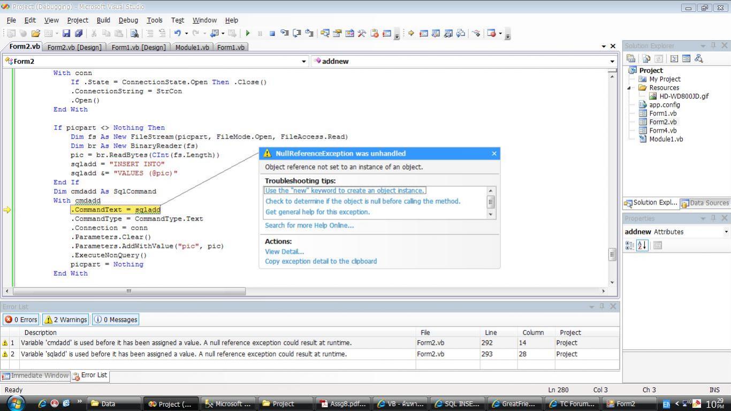This screenshot has width=731, height=411.
Task: Open the Tools menu
Action: 154,20
